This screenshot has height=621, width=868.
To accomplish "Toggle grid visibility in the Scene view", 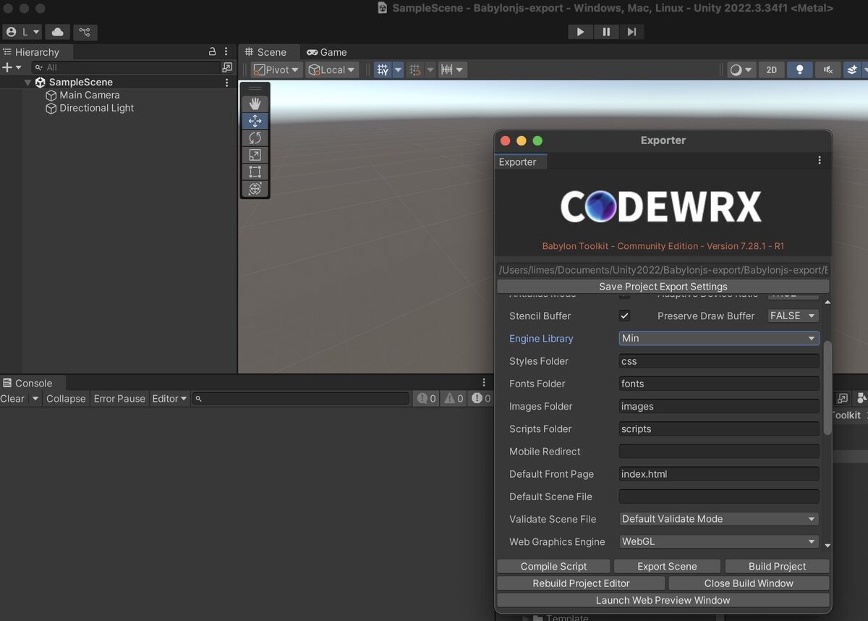I will click(383, 70).
